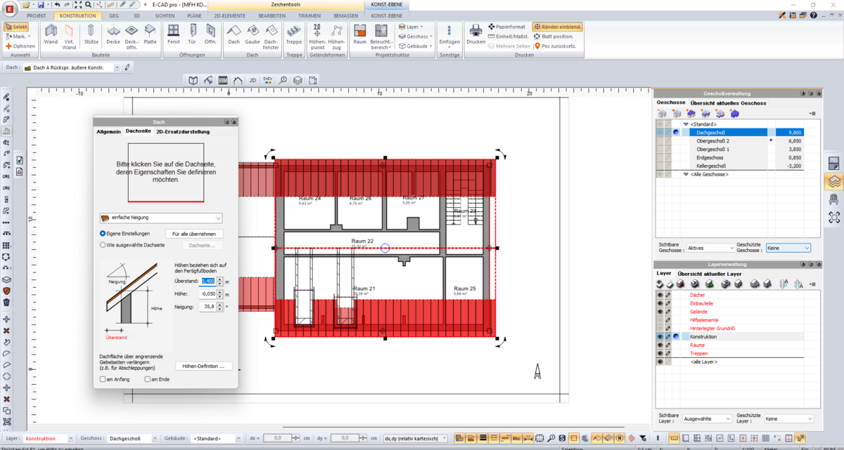844x450 pixels.
Task: Open the layers icon in right sidebar
Action: 834,181
